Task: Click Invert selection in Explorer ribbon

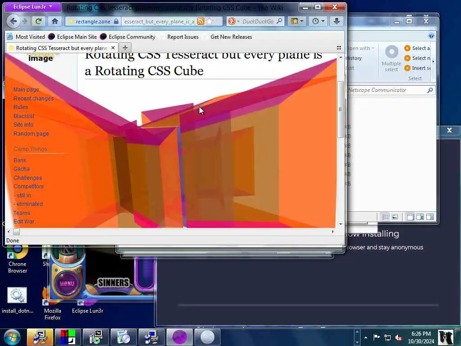Action: tap(417, 68)
